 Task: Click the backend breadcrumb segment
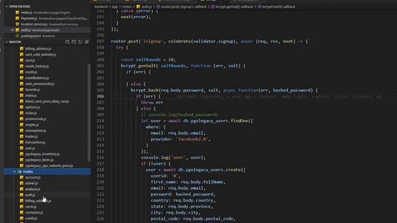101,7
